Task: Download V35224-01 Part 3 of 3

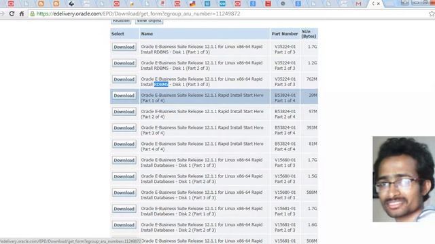Action: click(x=124, y=79)
